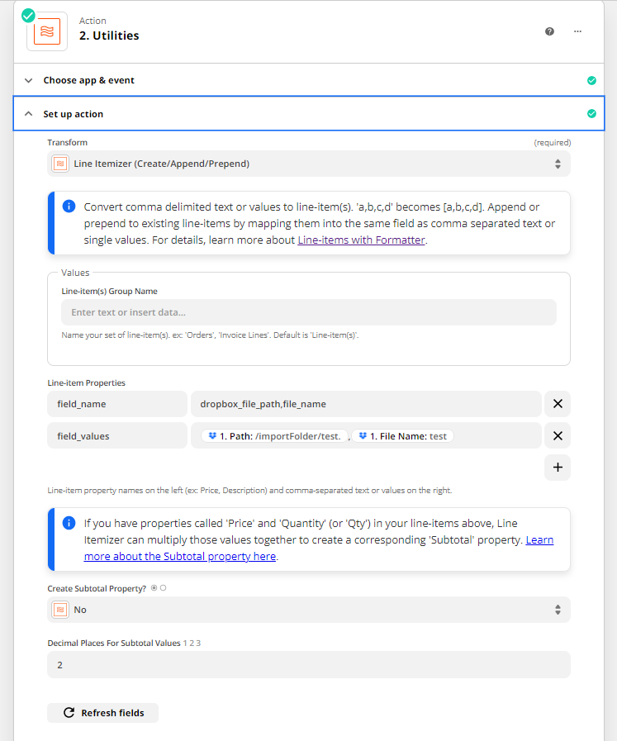Screen dimensions: 617x741
Task: Select the Path: /importFolder/test. data pill
Action: point(274,436)
